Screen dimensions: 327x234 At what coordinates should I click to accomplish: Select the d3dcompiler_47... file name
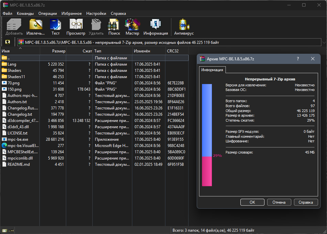pyautogui.click(x=23, y=121)
